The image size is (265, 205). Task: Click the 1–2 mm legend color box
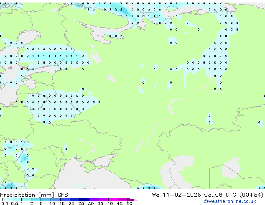tap(26, 200)
